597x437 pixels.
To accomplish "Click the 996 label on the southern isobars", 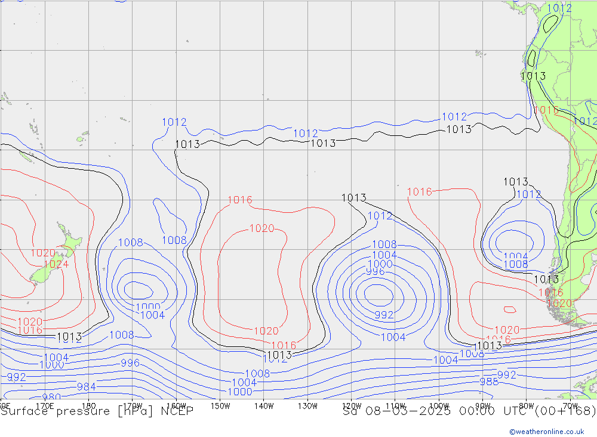I will click(130, 363).
